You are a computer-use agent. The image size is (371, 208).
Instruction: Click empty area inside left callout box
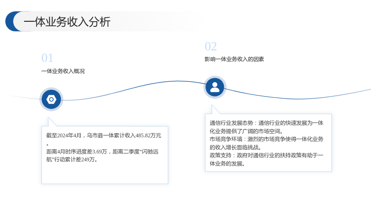click(105, 173)
